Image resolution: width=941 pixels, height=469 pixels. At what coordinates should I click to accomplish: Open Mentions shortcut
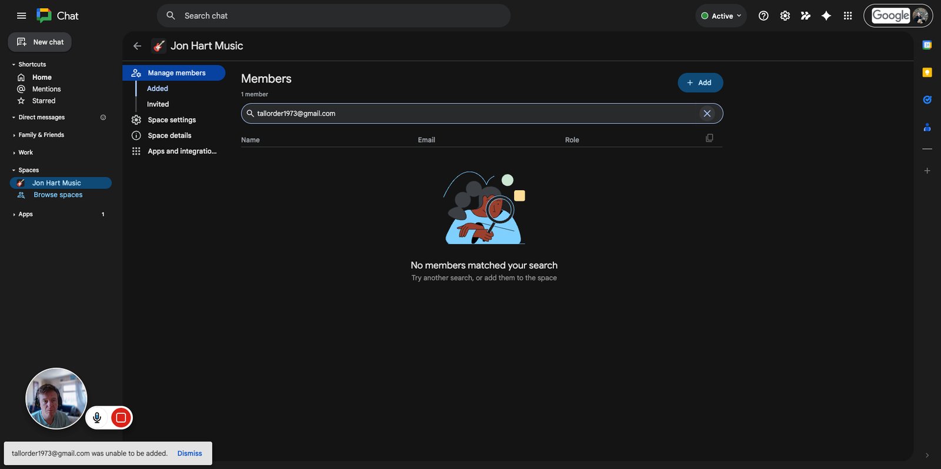[x=46, y=89]
